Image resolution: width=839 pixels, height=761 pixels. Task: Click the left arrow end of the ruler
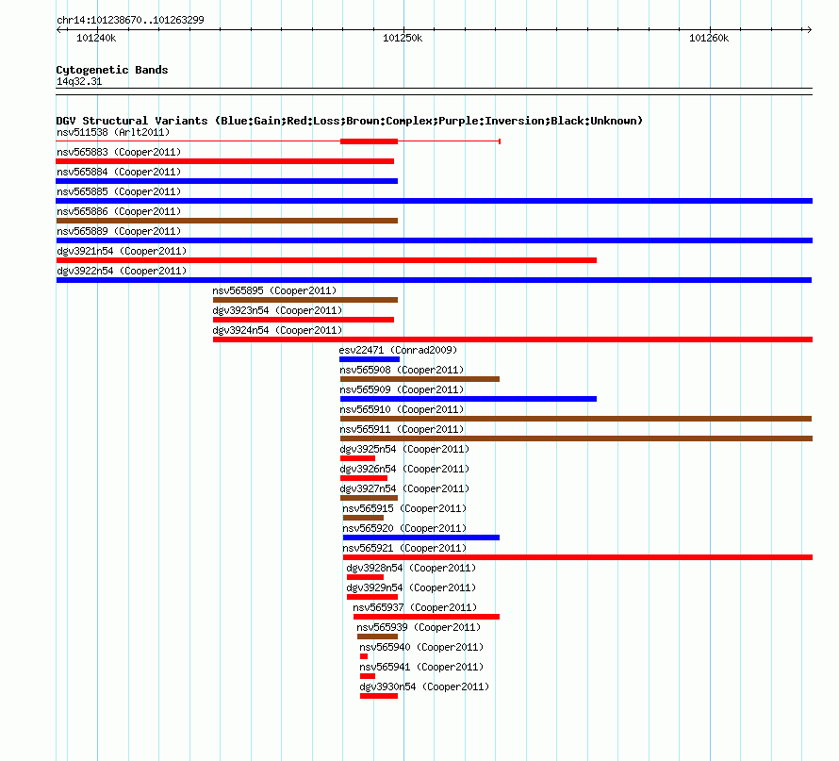pos(58,30)
